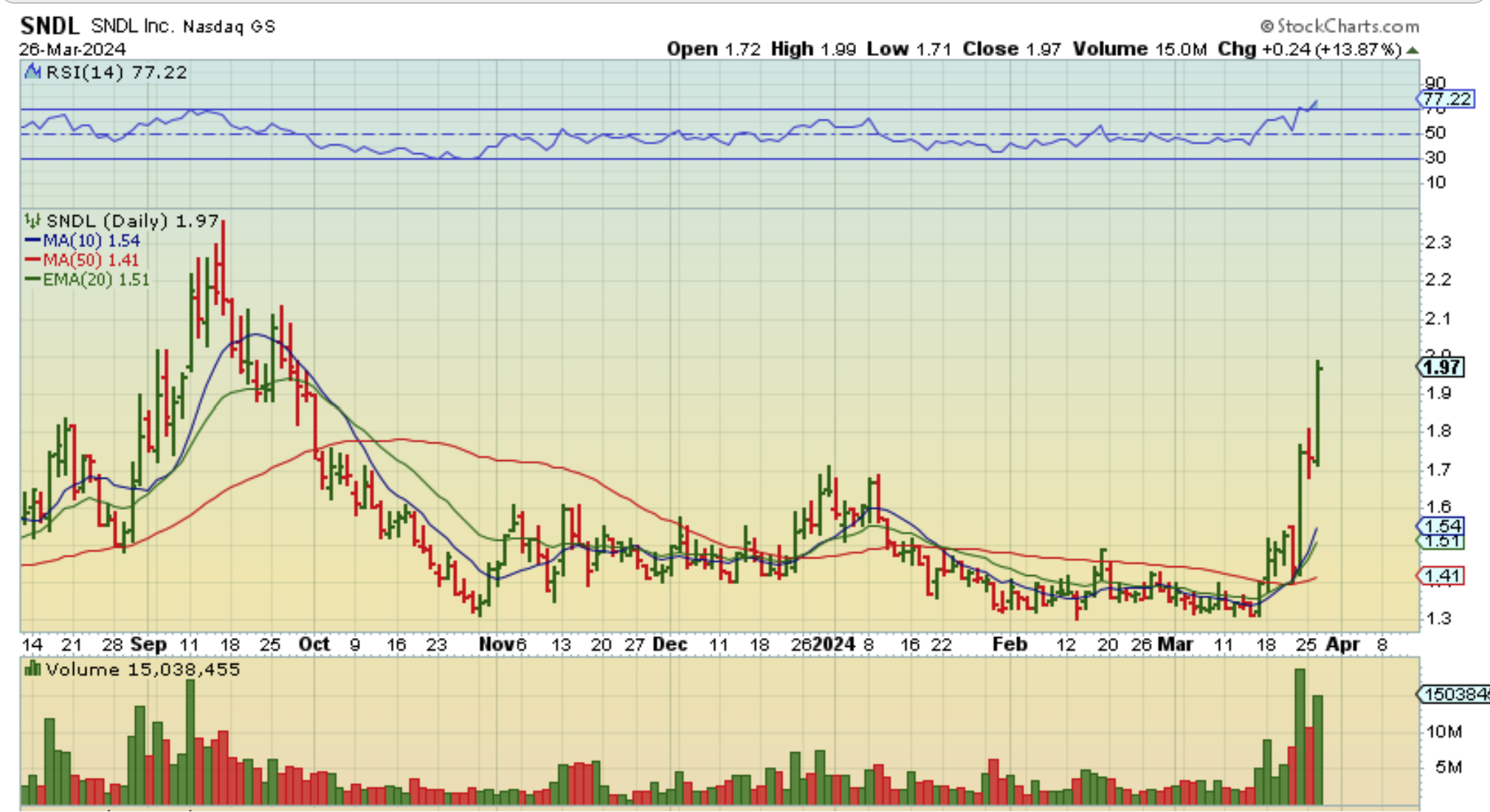Click the RSI(14) indicator icon
Image resolution: width=1490 pixels, height=812 pixels.
(x=32, y=72)
